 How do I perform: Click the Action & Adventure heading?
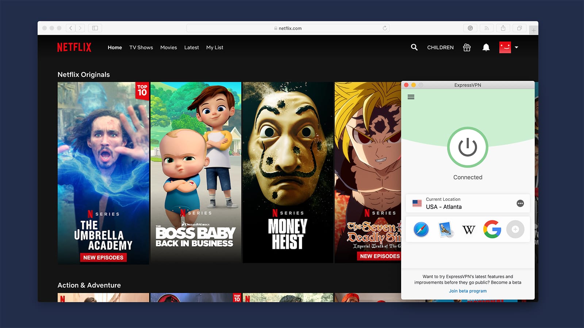pos(89,285)
